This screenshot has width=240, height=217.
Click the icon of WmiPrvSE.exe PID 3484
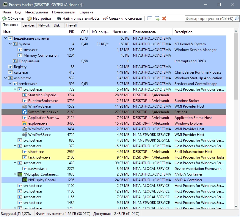pos(25,129)
